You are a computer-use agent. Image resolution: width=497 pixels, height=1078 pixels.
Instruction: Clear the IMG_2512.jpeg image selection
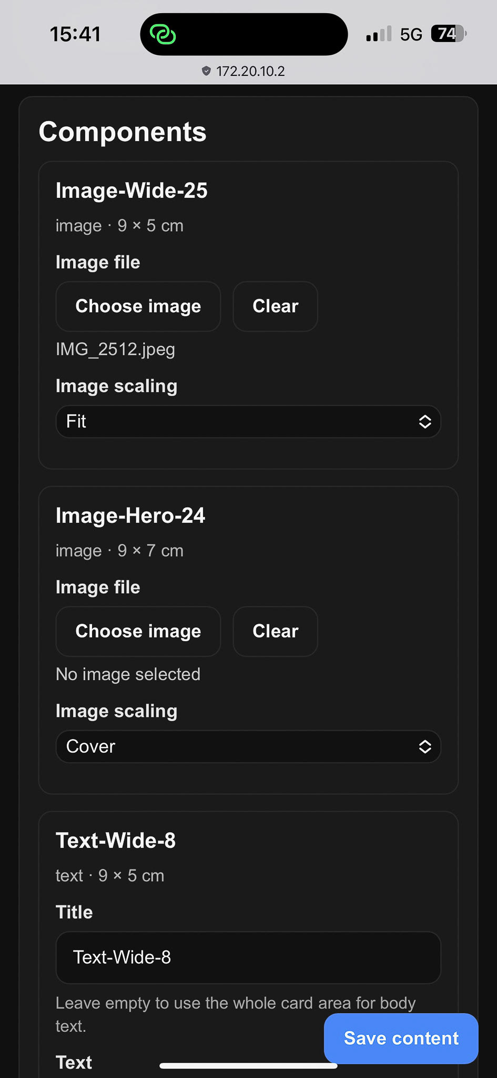tap(275, 306)
